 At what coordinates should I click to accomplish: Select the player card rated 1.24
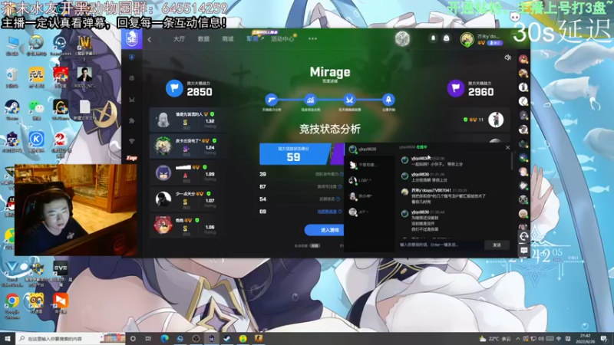pyautogui.click(x=184, y=146)
